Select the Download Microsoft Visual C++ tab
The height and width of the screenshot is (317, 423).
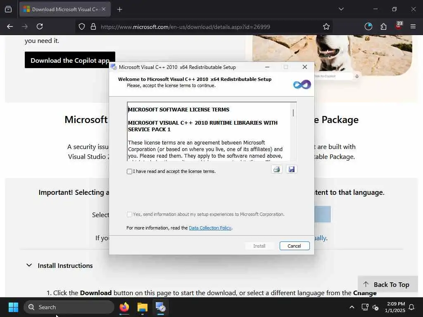(65, 9)
